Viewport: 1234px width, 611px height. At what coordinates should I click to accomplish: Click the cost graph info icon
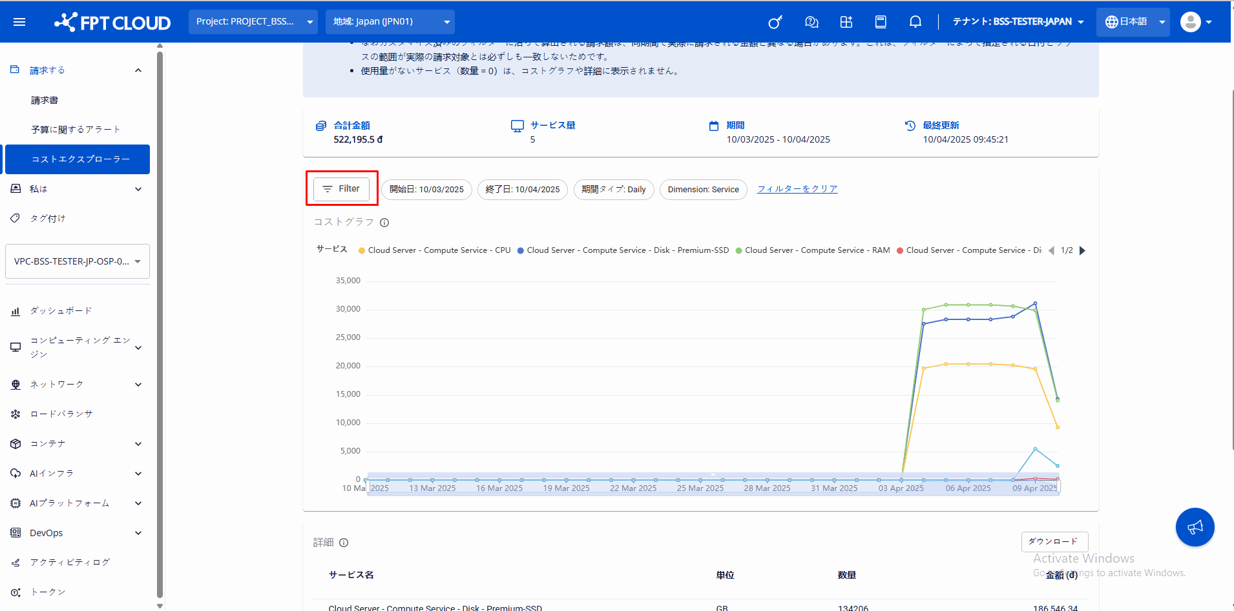[x=384, y=223]
